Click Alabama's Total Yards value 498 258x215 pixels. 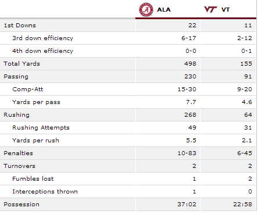(x=190, y=64)
